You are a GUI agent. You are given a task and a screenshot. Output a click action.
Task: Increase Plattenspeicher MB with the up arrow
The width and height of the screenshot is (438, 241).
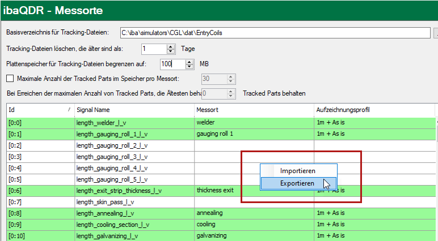pyautogui.click(x=189, y=62)
